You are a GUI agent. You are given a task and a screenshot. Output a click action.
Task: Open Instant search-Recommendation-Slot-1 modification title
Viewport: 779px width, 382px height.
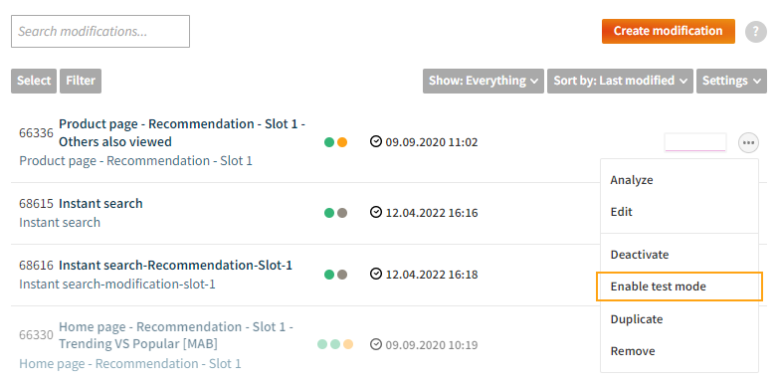coord(175,266)
